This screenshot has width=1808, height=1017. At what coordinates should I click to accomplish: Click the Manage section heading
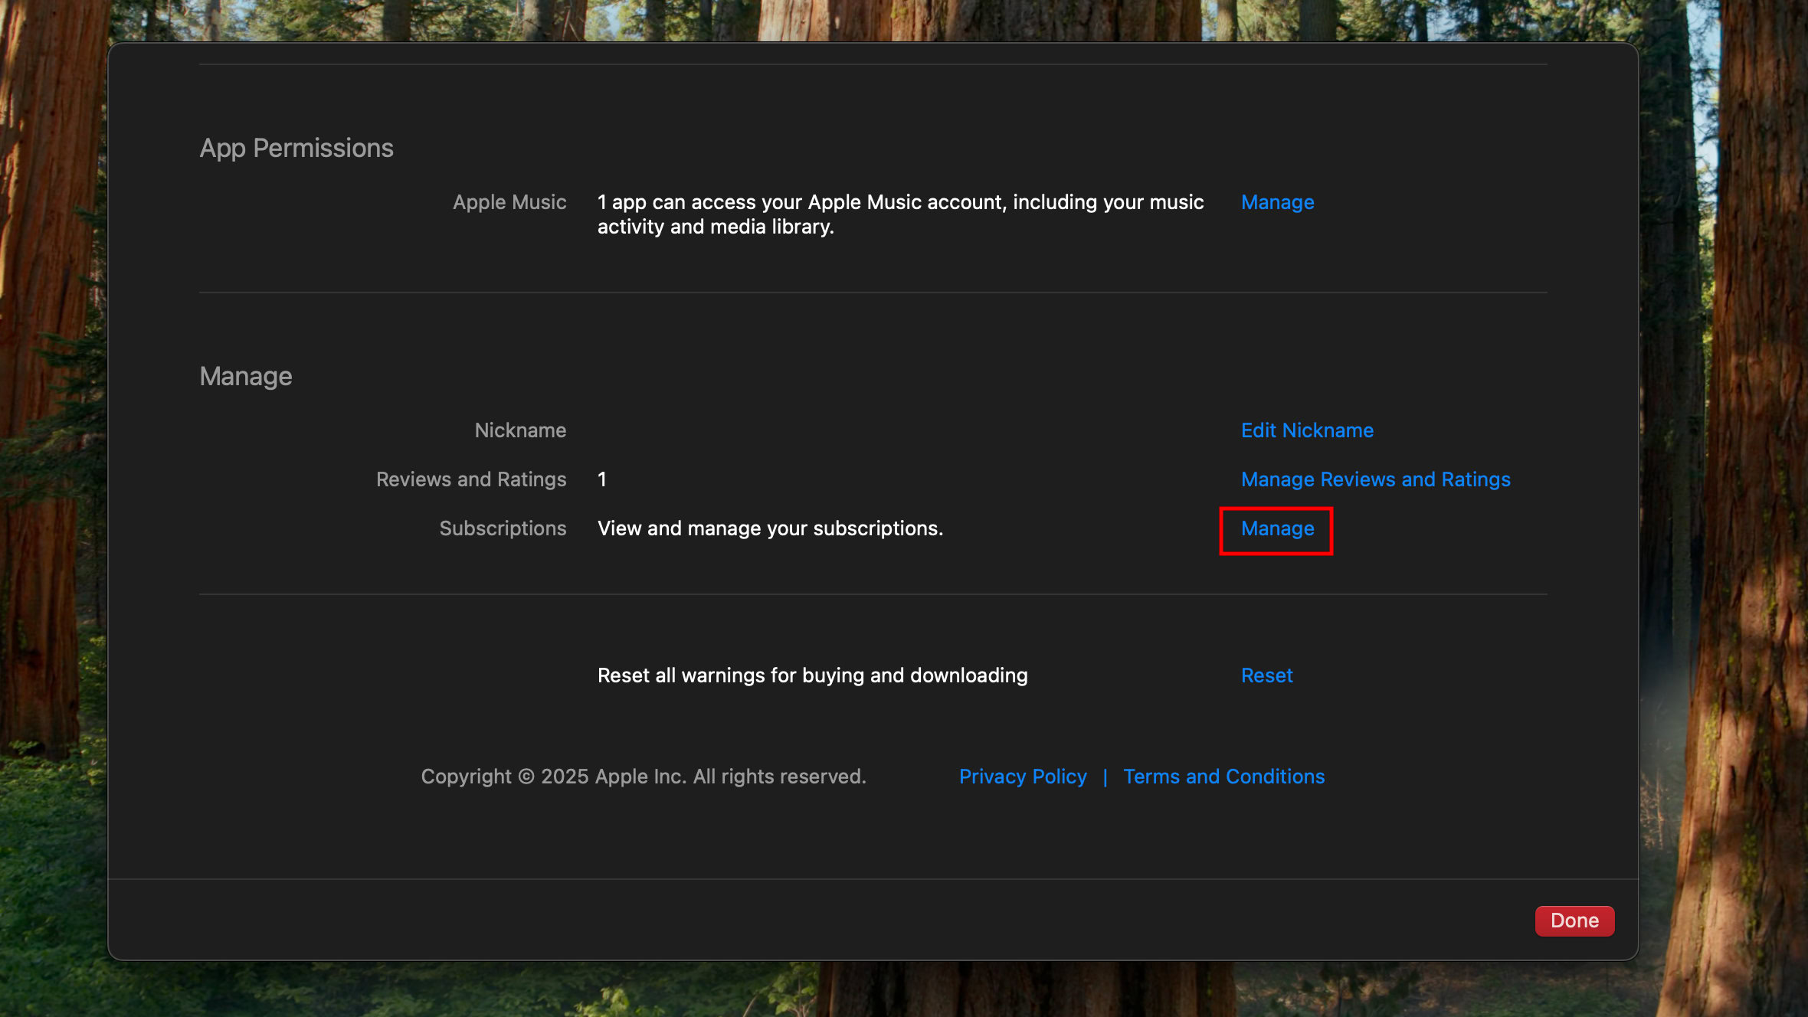[246, 376]
